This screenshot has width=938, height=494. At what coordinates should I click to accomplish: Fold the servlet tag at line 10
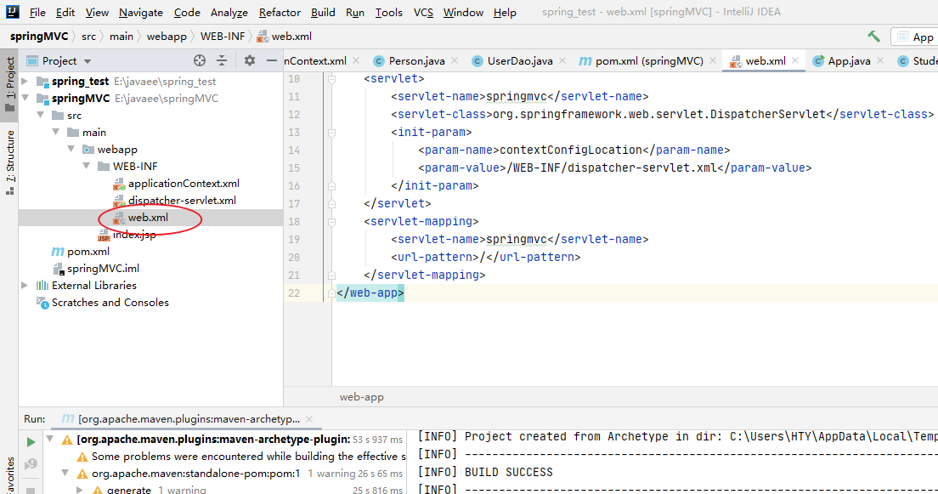(x=331, y=79)
